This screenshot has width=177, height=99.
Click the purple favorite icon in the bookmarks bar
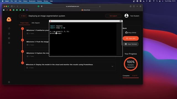pos(27,10)
